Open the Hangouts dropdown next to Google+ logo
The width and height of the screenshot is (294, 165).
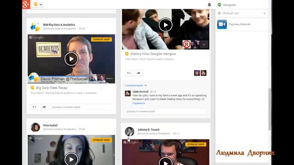pyautogui.click(x=38, y=4)
